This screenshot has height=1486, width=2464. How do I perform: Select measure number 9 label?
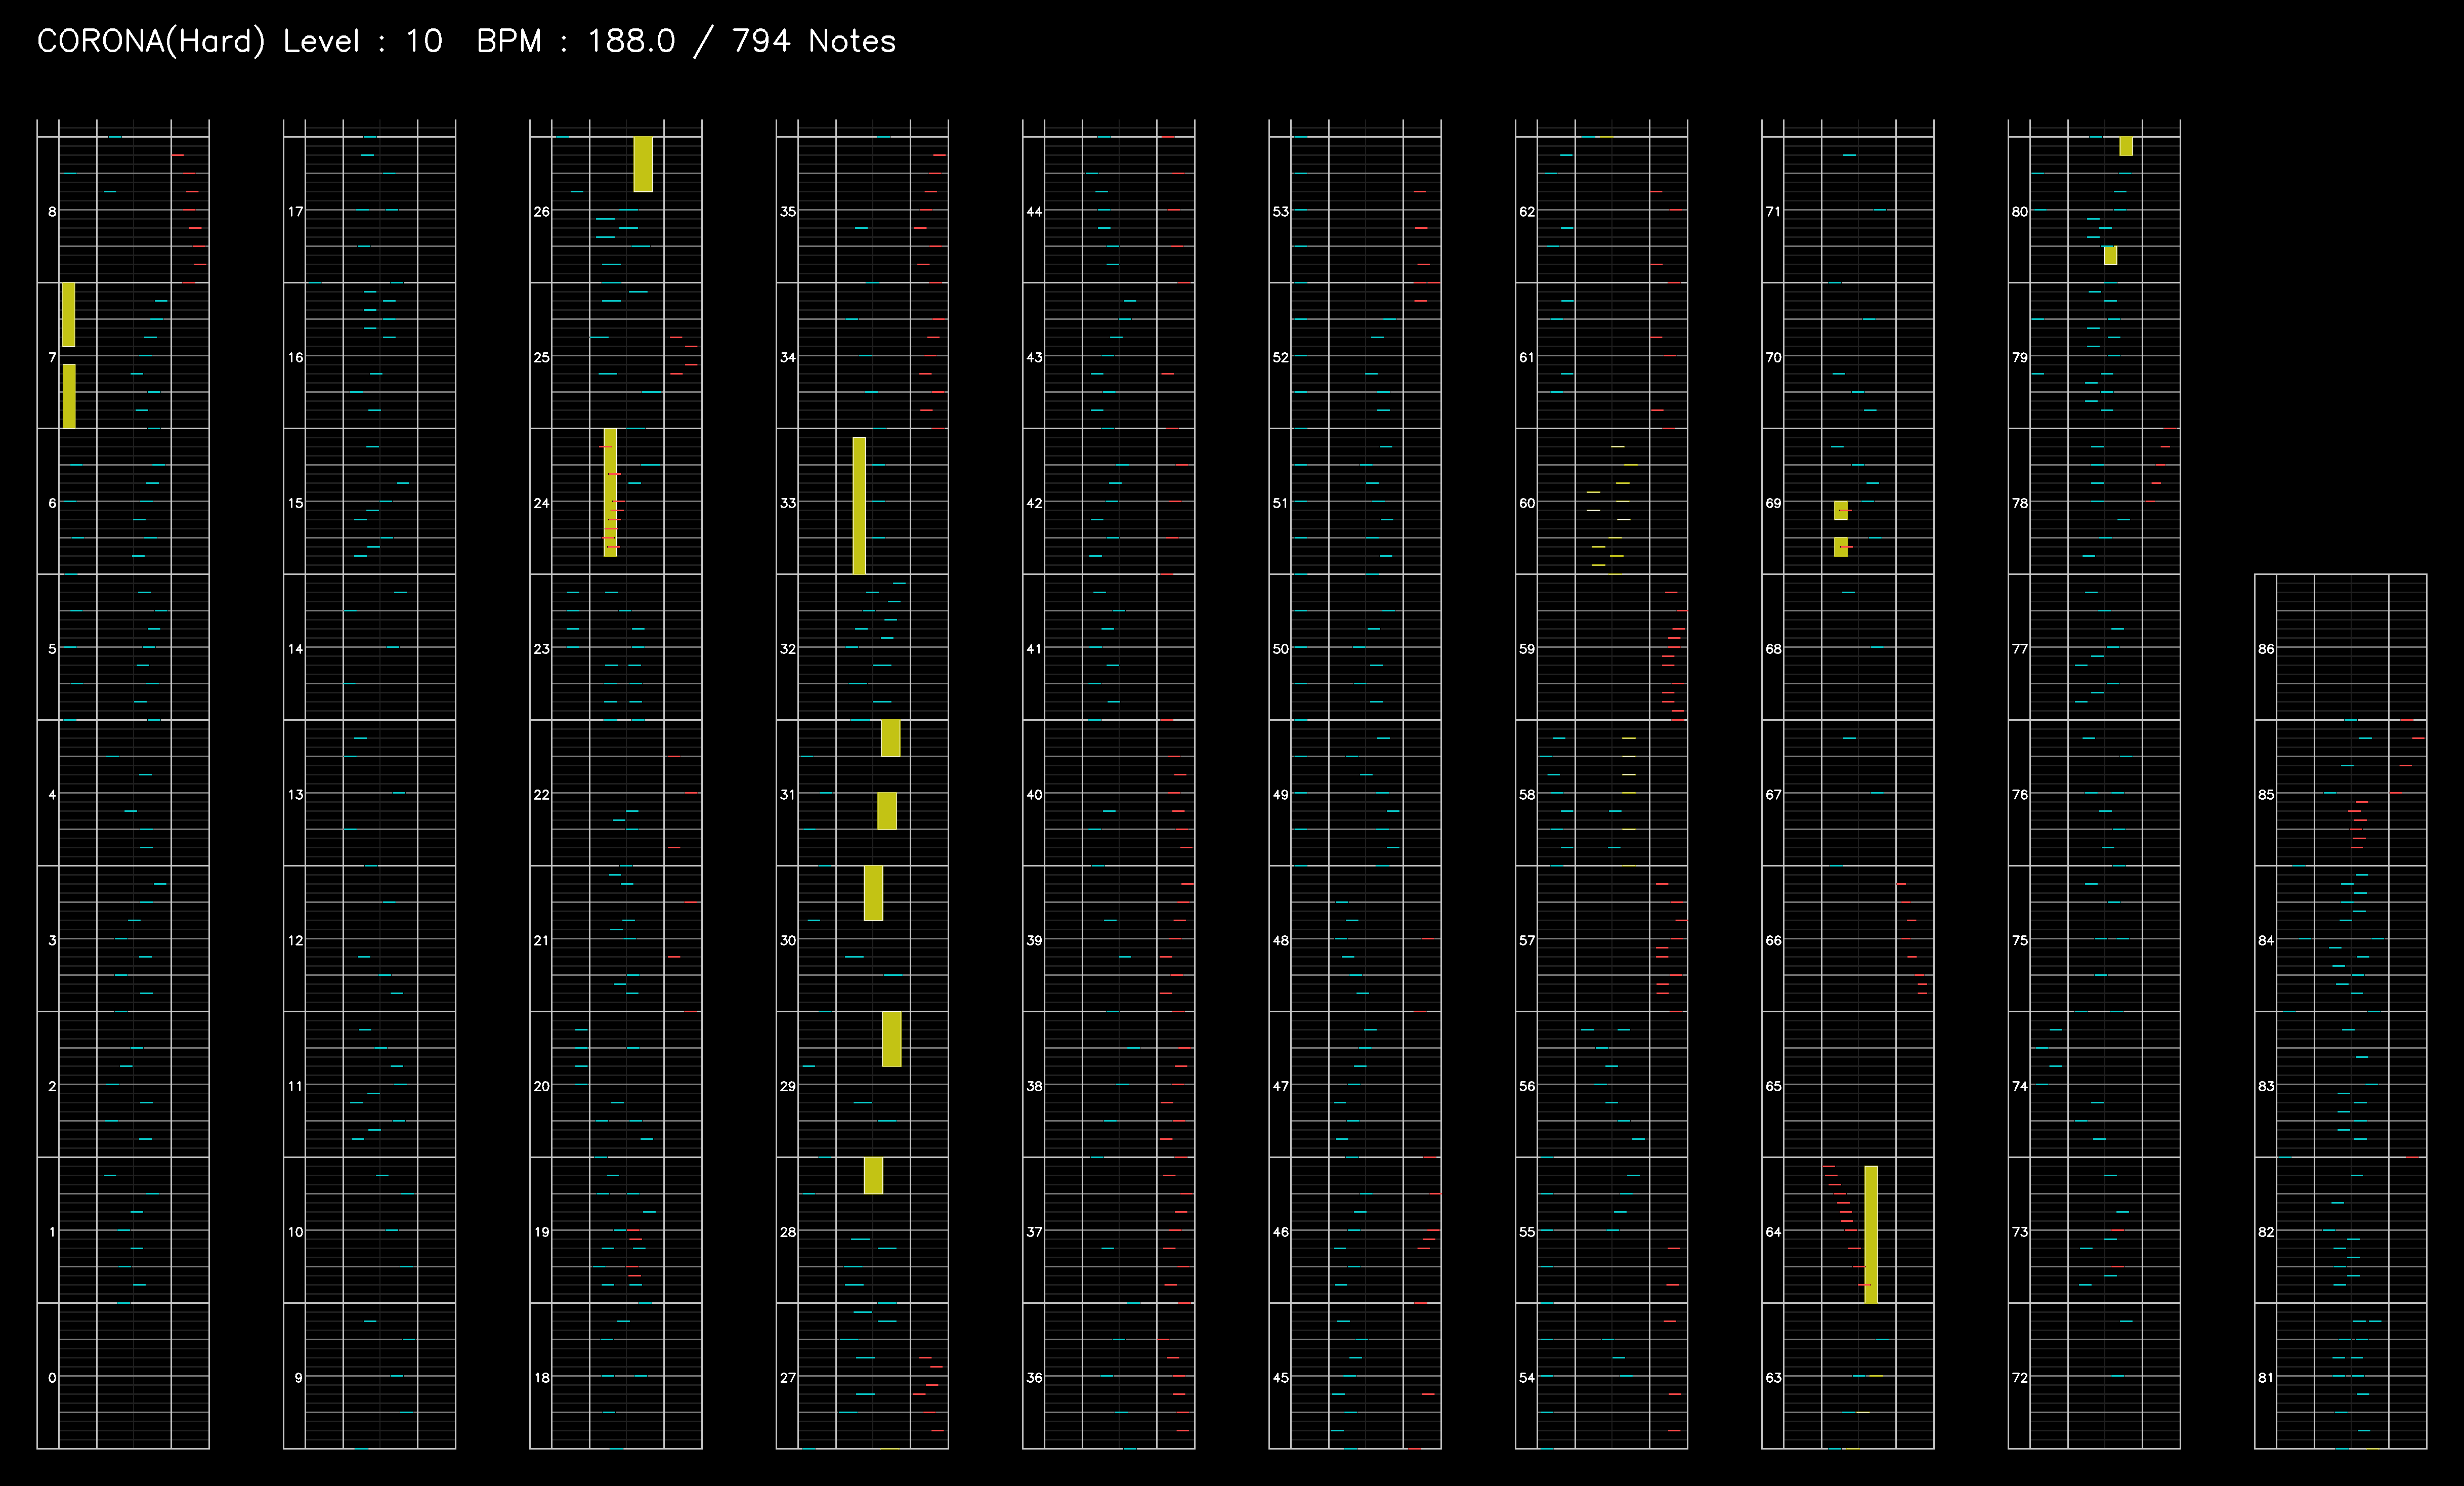tap(298, 1378)
